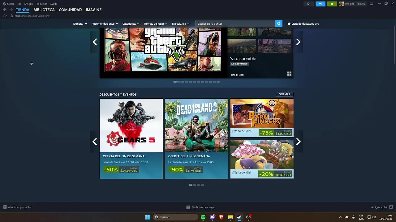Open the Ayuda menu
This screenshot has height=222, width=396.
54,4
